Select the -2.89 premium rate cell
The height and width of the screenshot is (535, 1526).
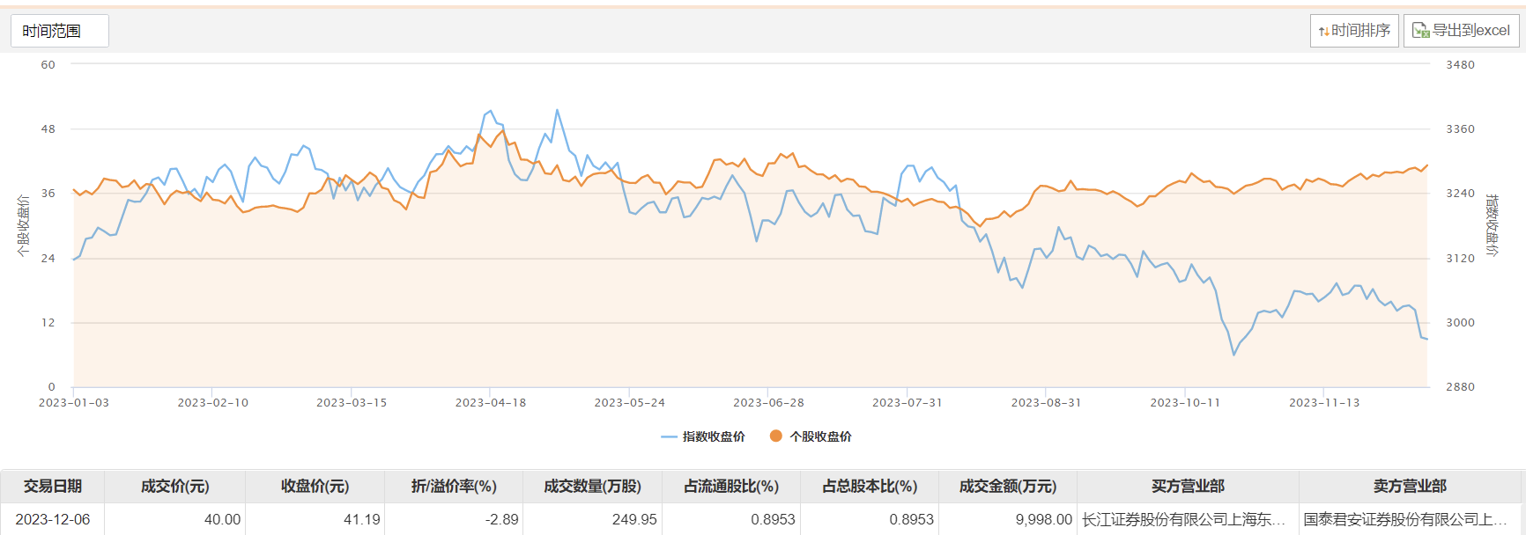pyautogui.click(x=454, y=519)
